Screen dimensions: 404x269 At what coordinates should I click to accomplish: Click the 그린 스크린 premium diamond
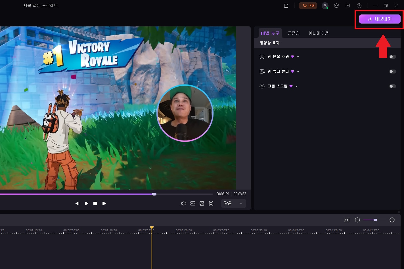(291, 86)
